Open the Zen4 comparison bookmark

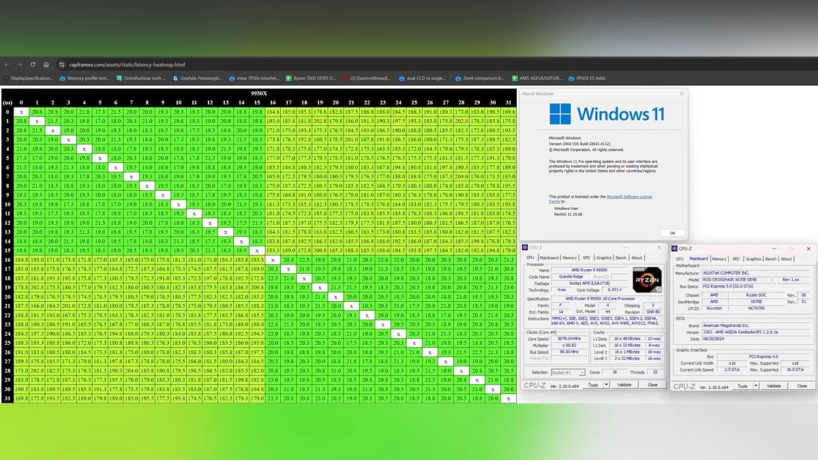click(480, 78)
